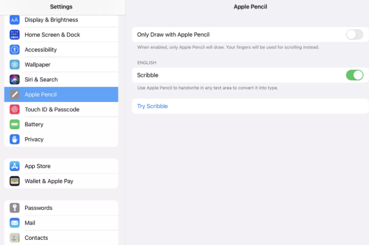Click the Accessibility figure icon
Viewport: 369px width, 245px height.
coord(15,50)
